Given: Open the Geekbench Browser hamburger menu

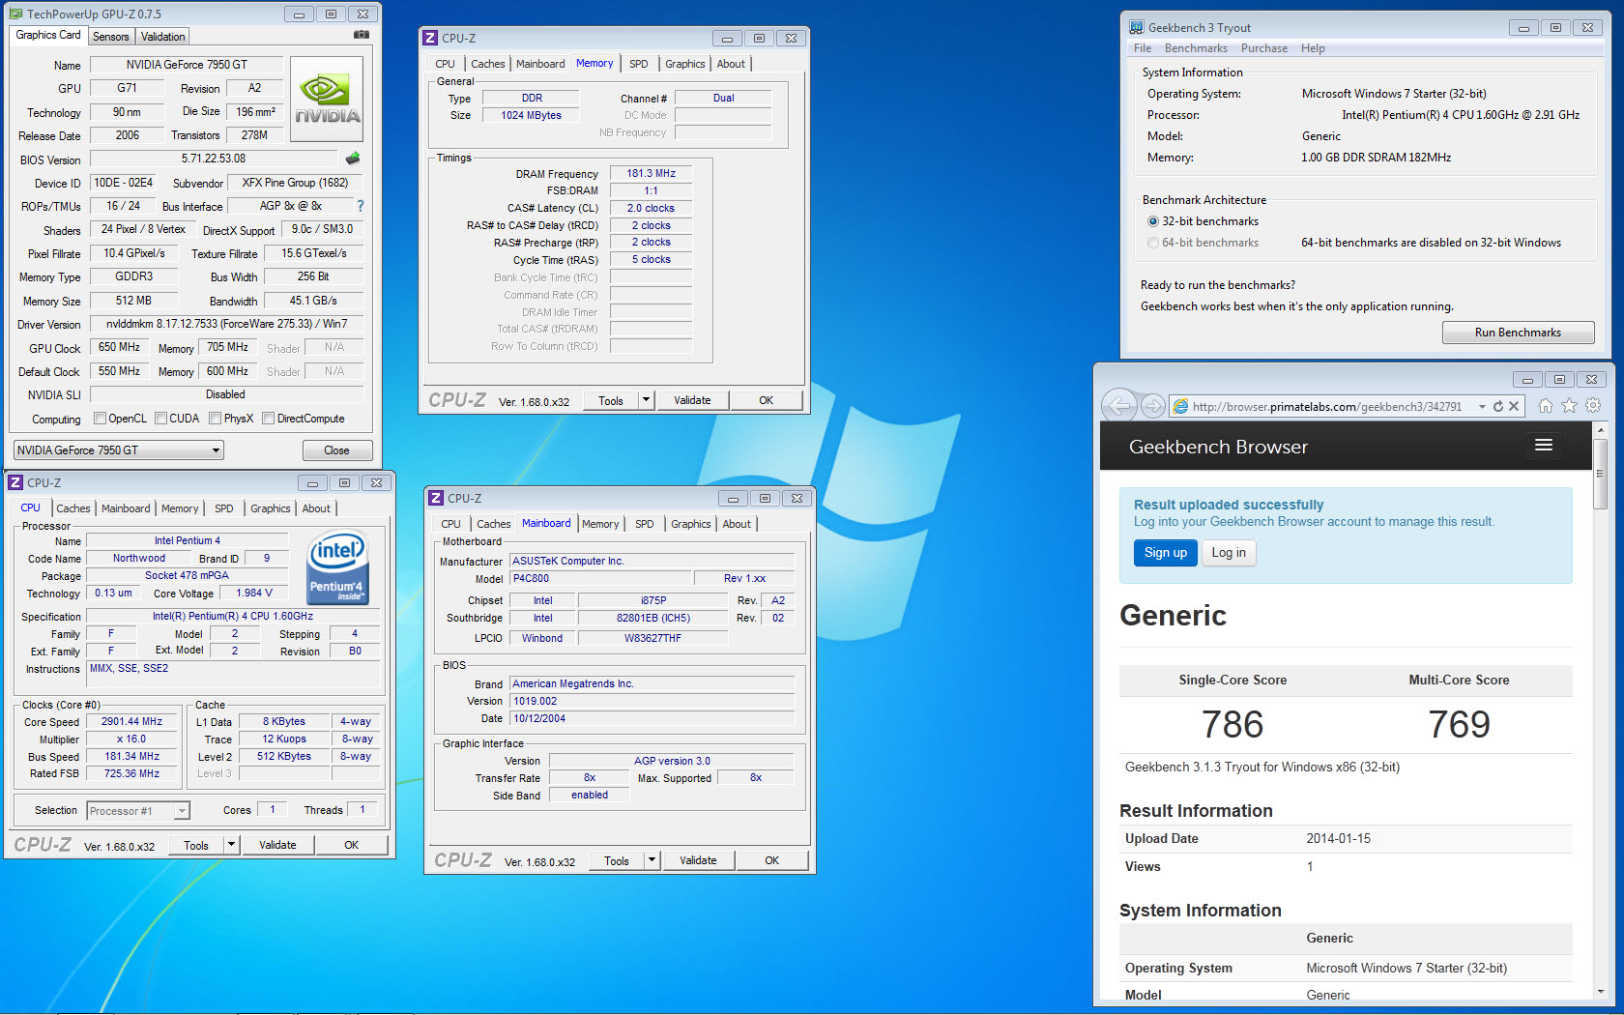Looking at the screenshot, I should click(1544, 445).
